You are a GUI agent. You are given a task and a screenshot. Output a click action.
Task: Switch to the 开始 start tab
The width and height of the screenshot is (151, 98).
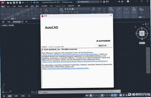click(x=9, y=22)
